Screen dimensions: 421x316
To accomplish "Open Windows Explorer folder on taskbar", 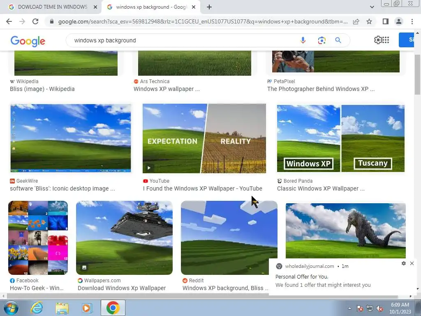I will pos(62,308).
